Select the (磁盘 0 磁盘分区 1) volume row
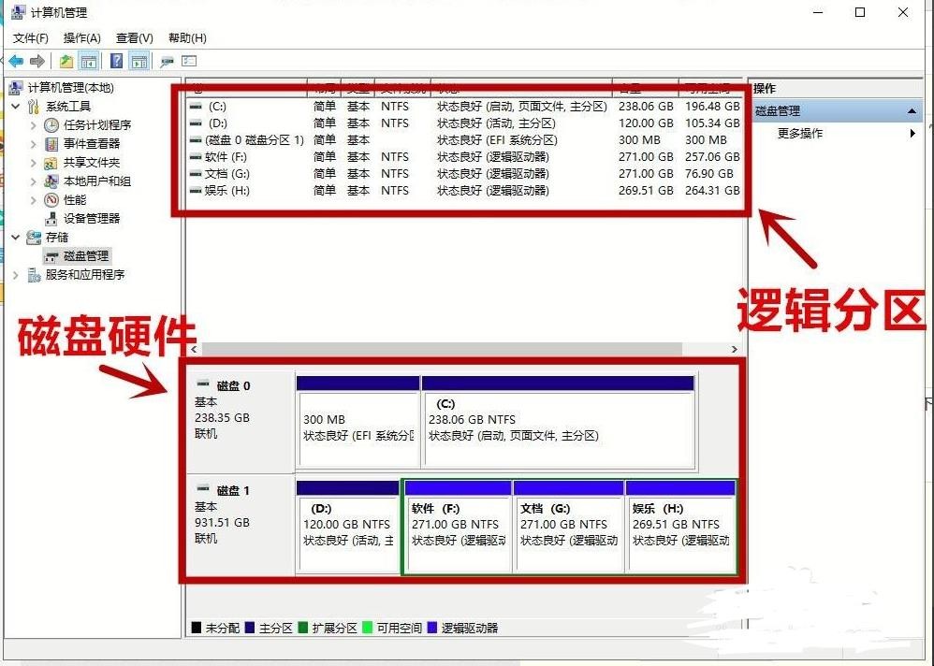The height and width of the screenshot is (666, 934). click(464, 140)
